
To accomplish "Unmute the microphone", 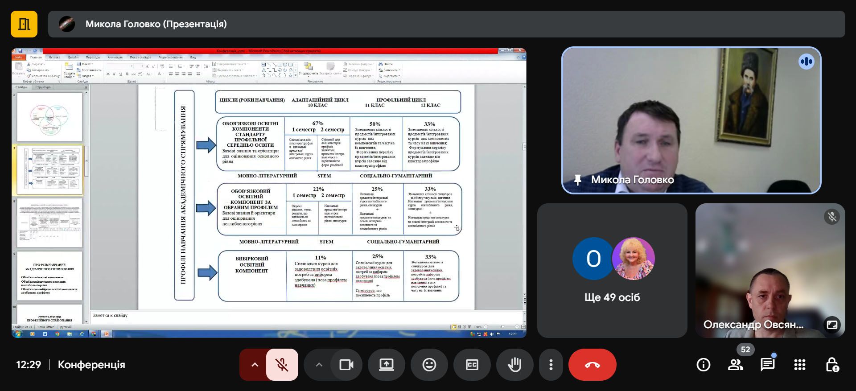I will pyautogui.click(x=282, y=365).
